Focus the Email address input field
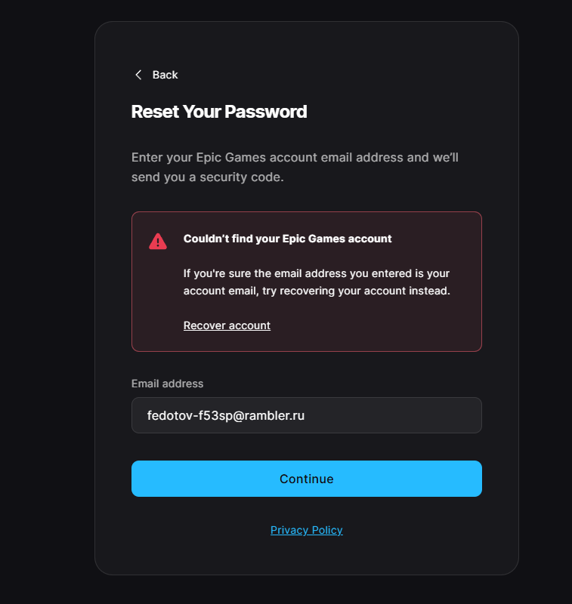Image resolution: width=572 pixels, height=604 pixels. 307,415
